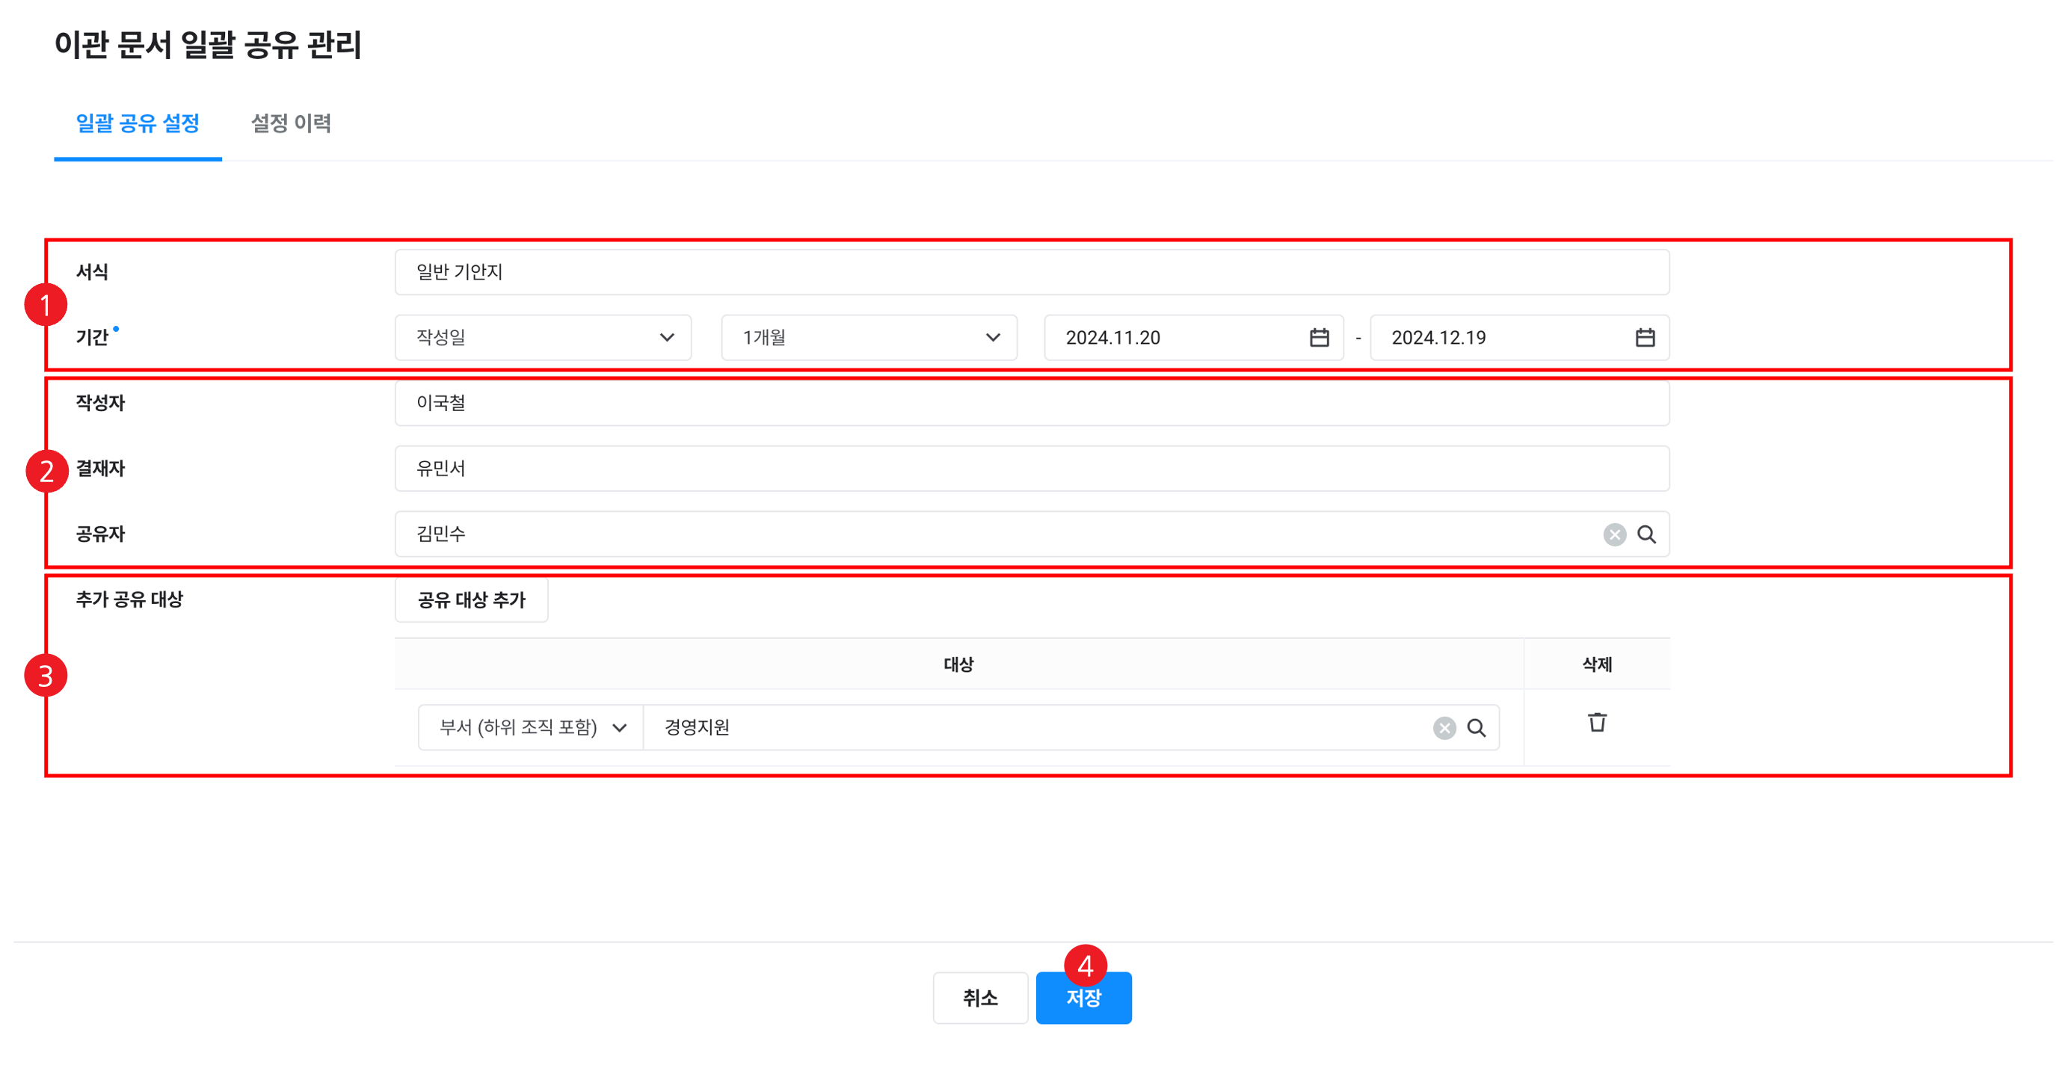Clear the 공유자 field with X icon
2056x1065 pixels.
tap(1614, 534)
